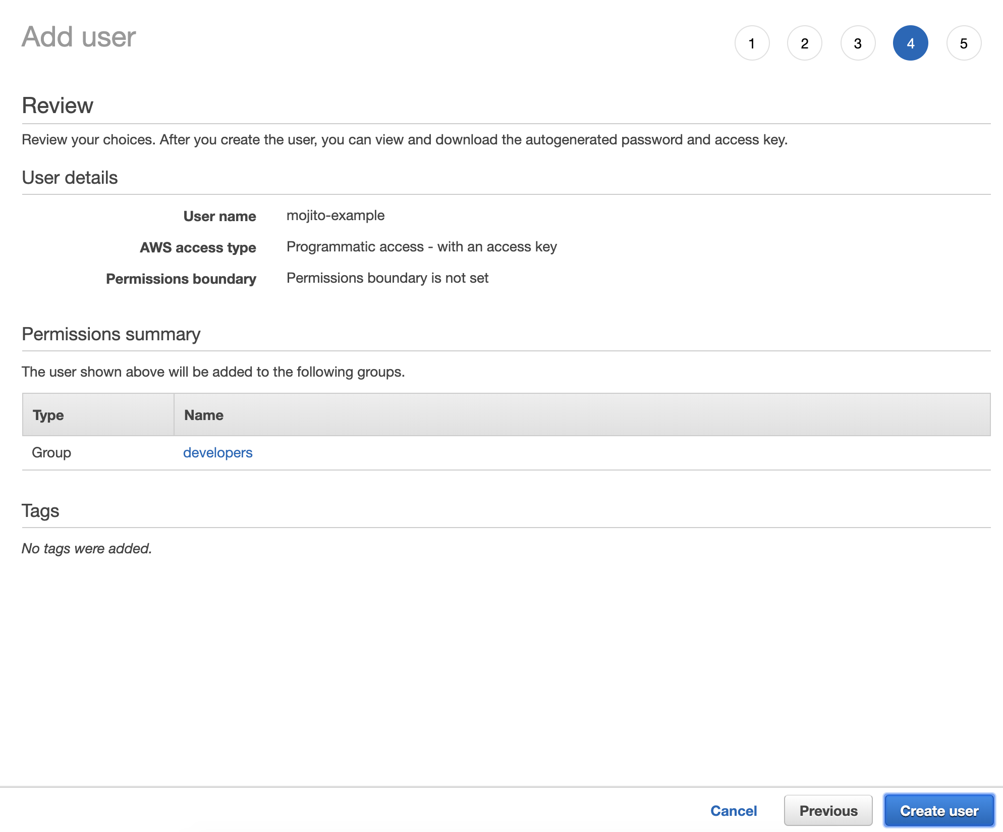Viewport: 1003px width, 832px height.
Task: Cancel the user creation process
Action: pos(734,810)
